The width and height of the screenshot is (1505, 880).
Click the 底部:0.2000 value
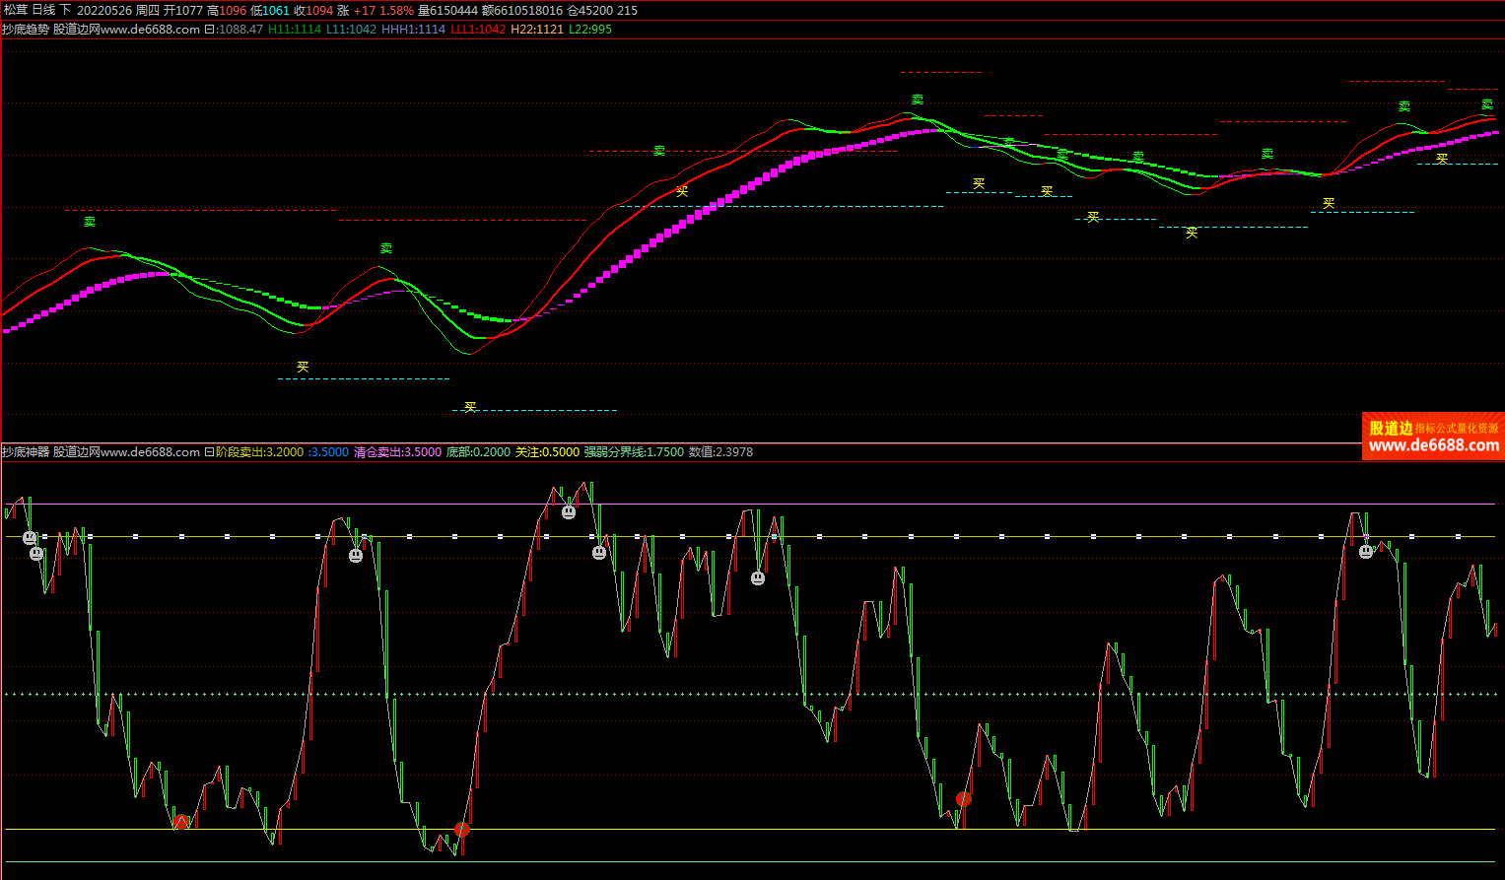tap(478, 452)
